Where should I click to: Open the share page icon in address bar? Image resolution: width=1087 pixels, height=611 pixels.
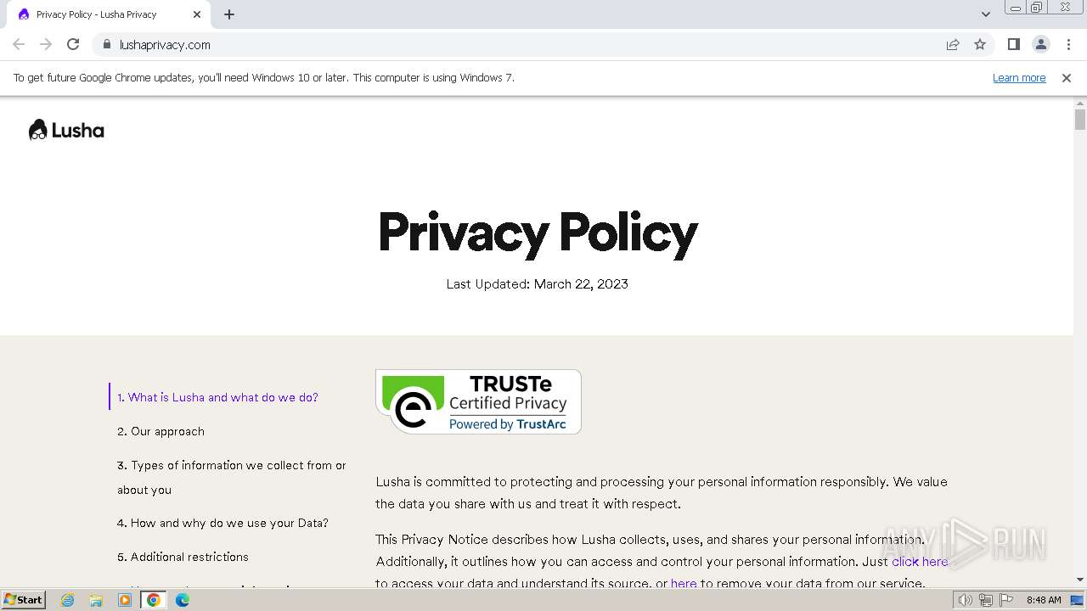pyautogui.click(x=953, y=44)
